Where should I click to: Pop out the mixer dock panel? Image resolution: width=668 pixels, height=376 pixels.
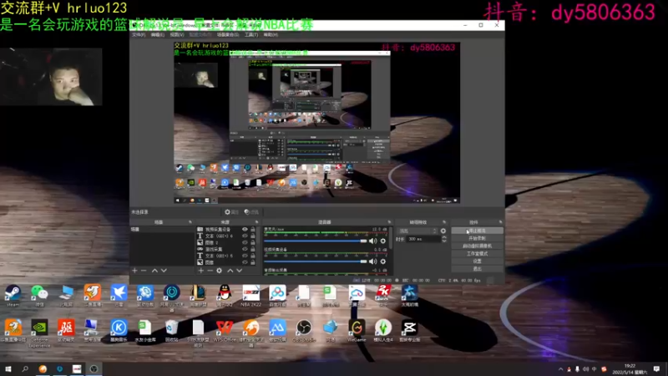pos(389,222)
